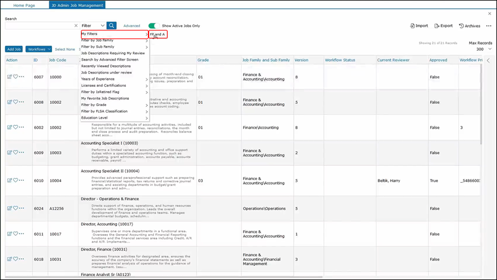Toggle Show Active Jobs Only switch
The width and height of the screenshot is (497, 280).
(x=154, y=26)
